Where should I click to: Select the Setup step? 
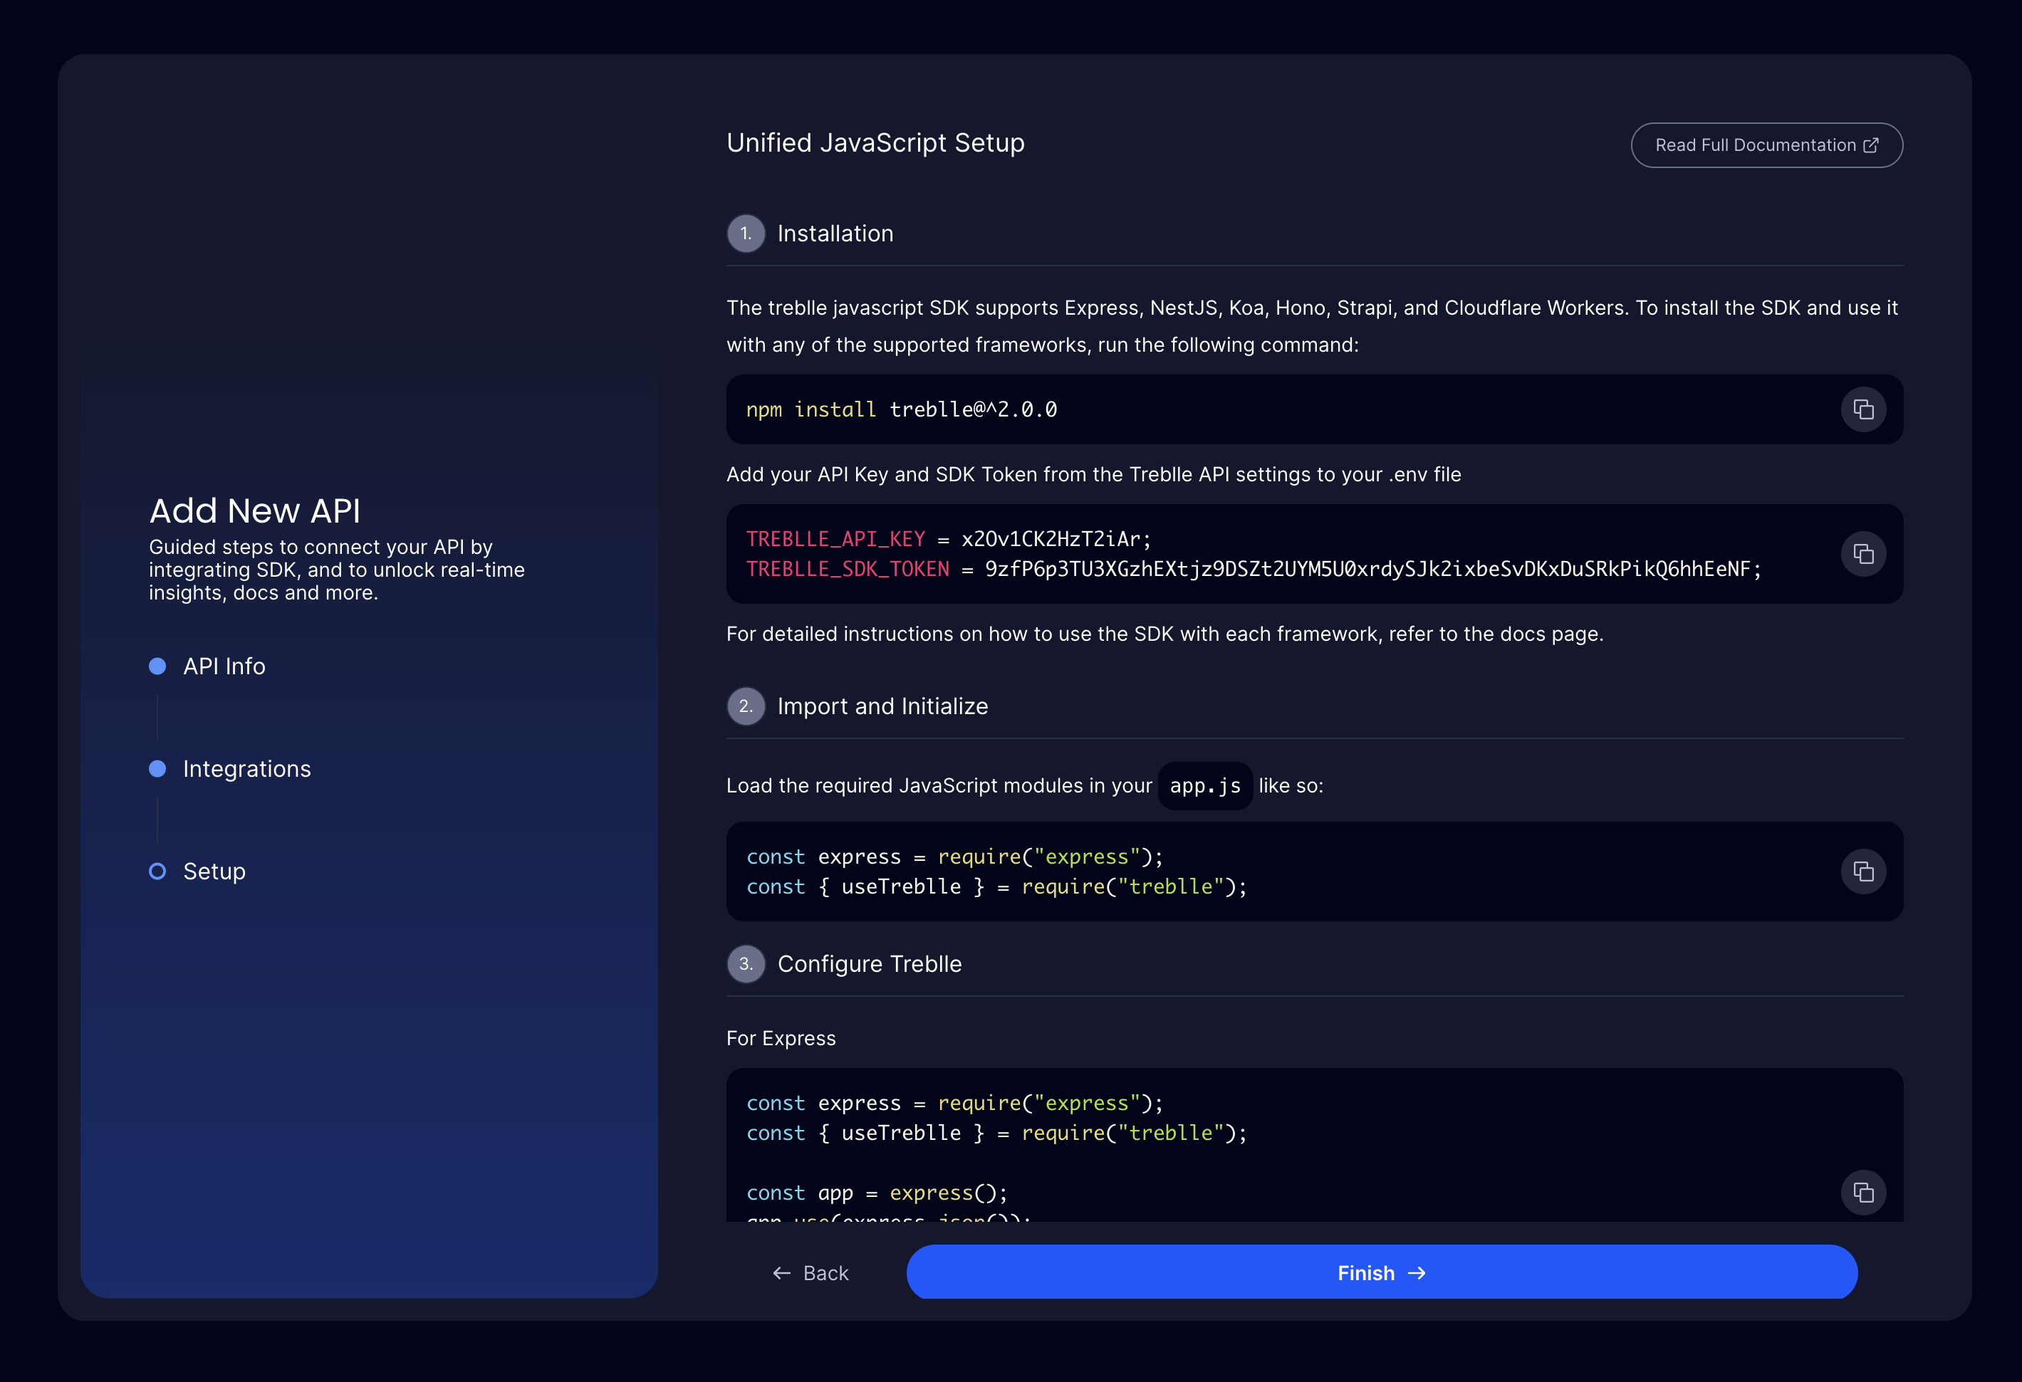(214, 871)
